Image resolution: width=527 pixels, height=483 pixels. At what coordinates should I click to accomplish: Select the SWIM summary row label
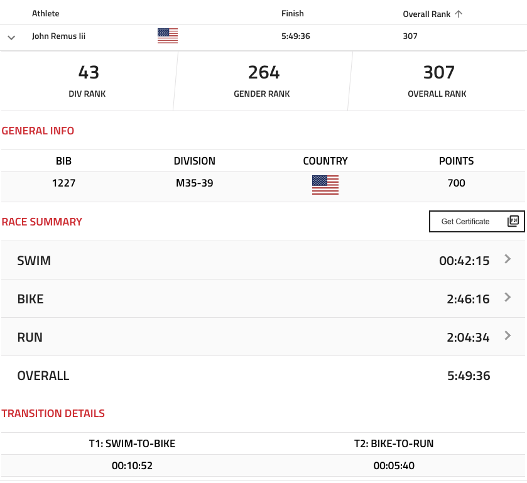[x=35, y=261]
